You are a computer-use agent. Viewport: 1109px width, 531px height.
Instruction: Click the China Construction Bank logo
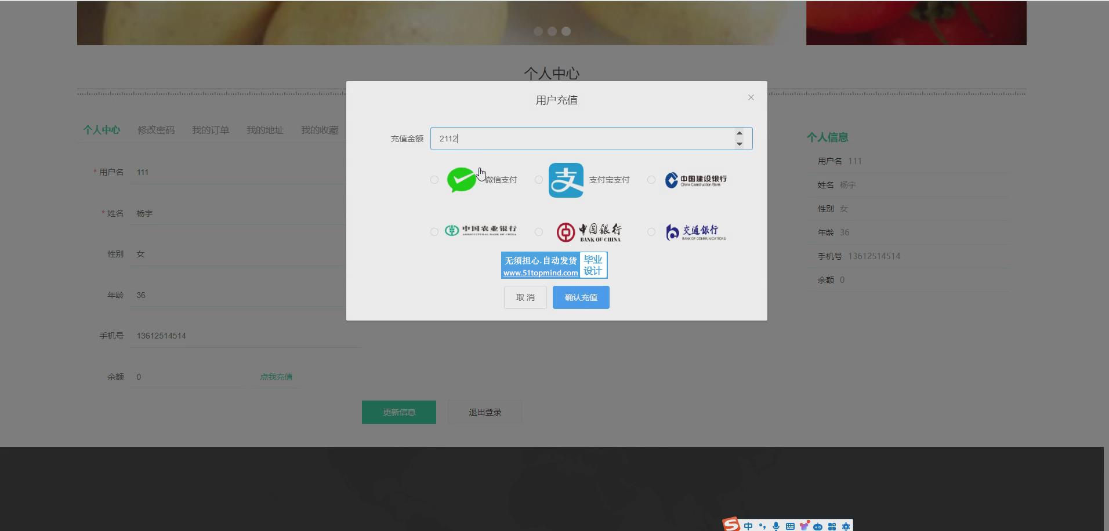click(695, 180)
